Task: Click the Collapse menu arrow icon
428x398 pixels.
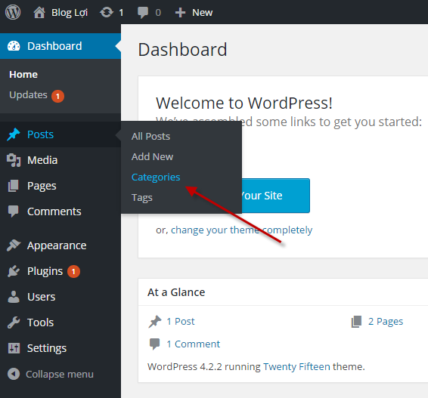Action: (x=14, y=374)
